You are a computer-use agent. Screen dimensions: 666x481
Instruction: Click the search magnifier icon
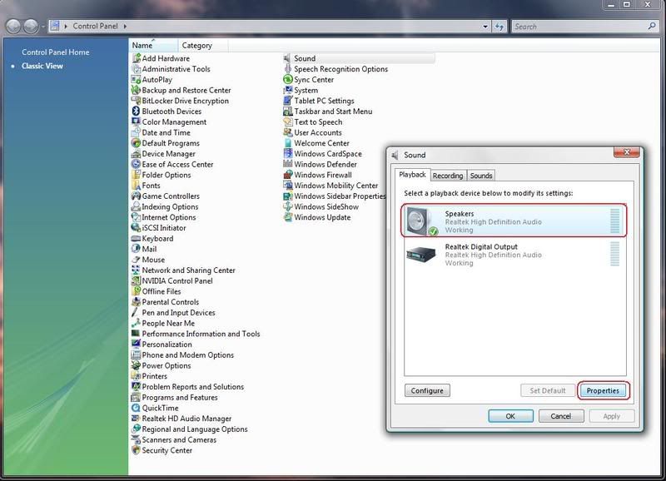click(x=652, y=26)
